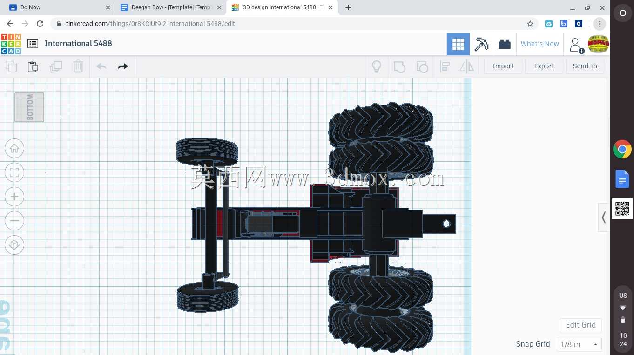The width and height of the screenshot is (634, 355).
Task: Click the BOTTOM view cube
Action: (x=29, y=107)
